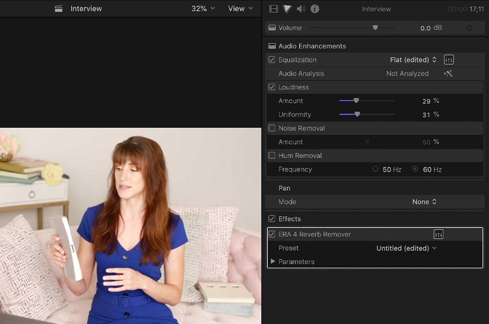Click the Noise Removal Amount slider handle

tap(367, 142)
